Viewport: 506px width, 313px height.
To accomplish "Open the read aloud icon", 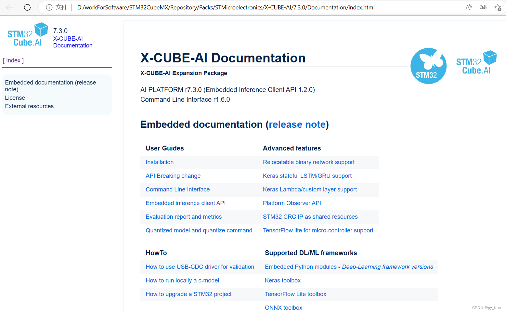I will (x=468, y=7).
